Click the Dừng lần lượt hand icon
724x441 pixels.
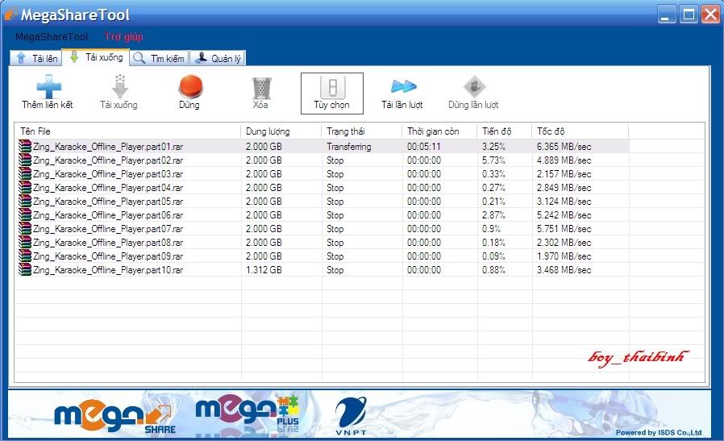tap(474, 86)
